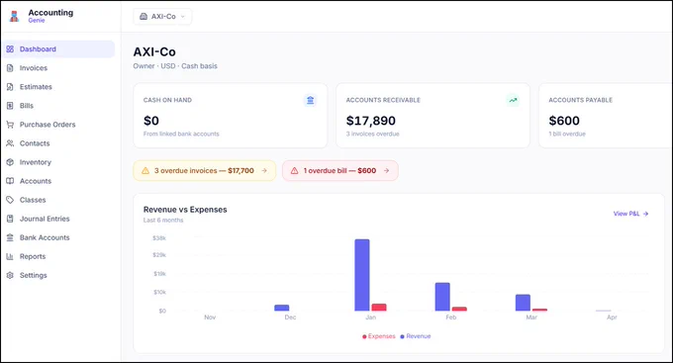Click 'From linked bank accounts' text
673x363 pixels.
click(181, 134)
